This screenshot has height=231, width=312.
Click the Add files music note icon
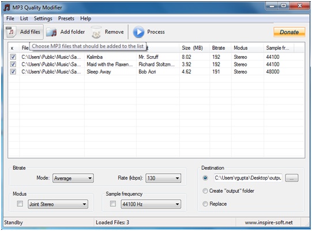pyautogui.click(x=10, y=32)
